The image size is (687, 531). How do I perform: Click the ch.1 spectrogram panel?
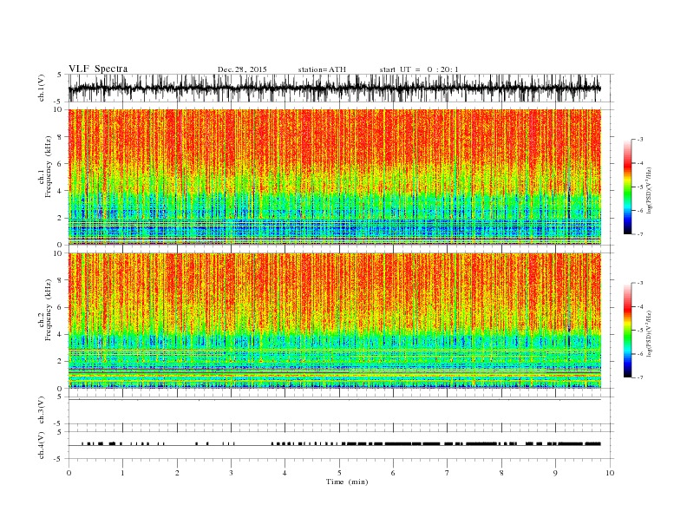tap(335, 177)
